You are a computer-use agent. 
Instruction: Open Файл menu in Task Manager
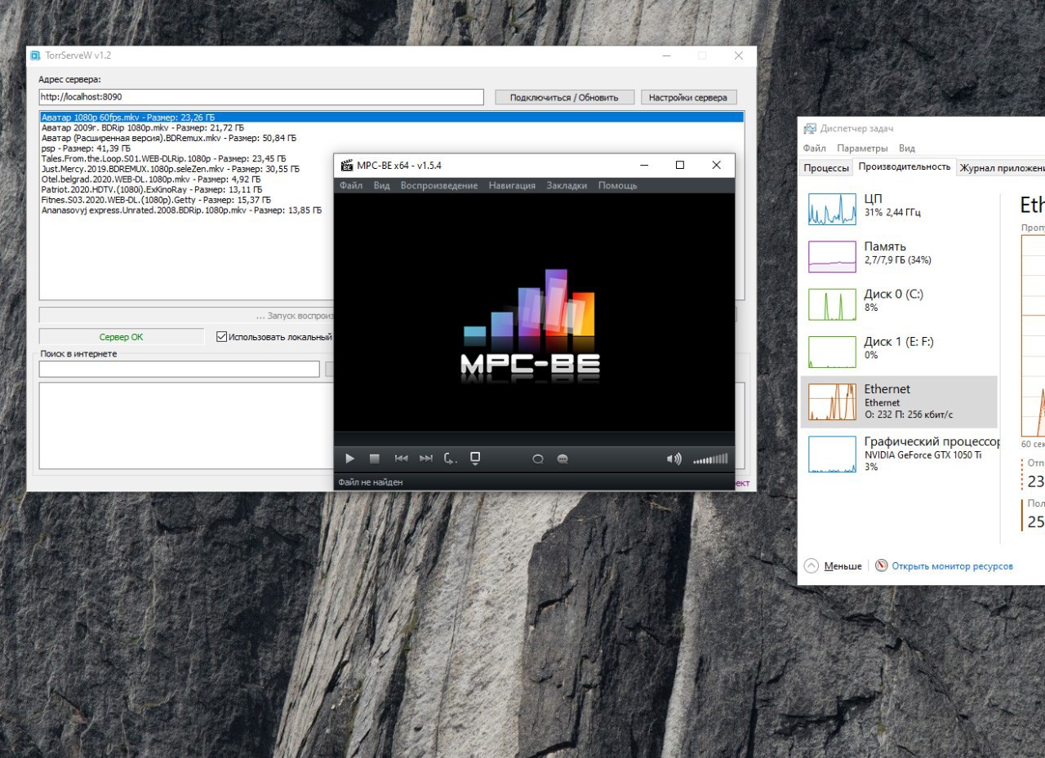click(x=815, y=148)
